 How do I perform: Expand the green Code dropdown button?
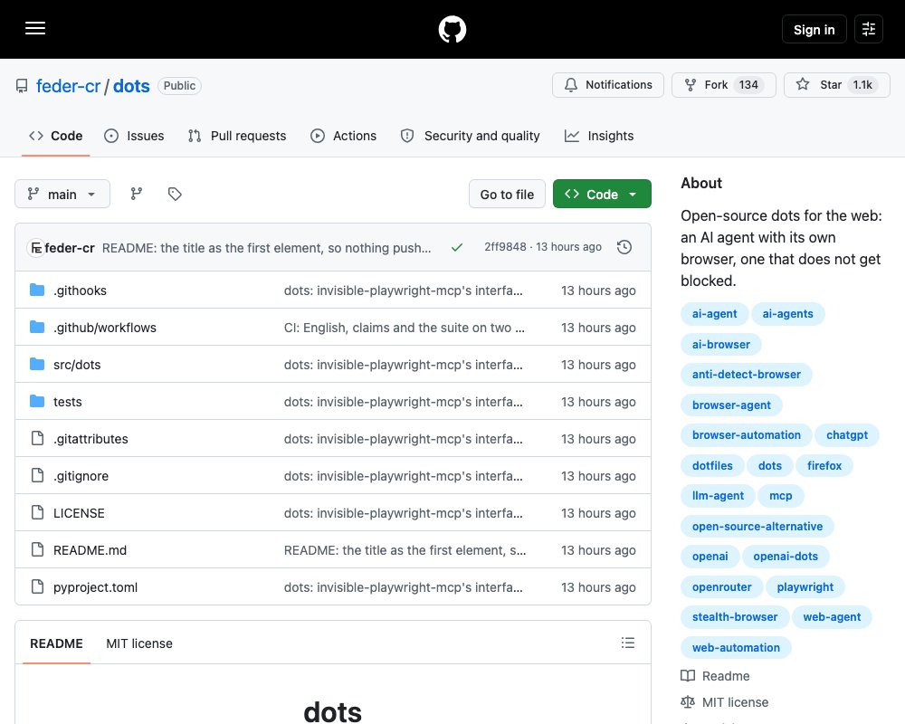click(x=602, y=194)
